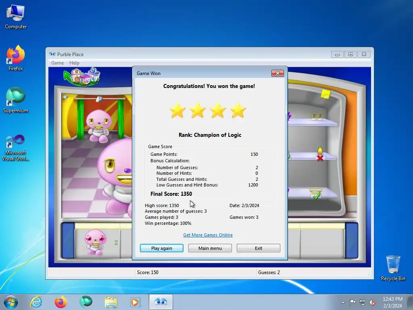Click the Windows Start orb
This screenshot has height=310, width=413.
pyautogui.click(x=11, y=302)
